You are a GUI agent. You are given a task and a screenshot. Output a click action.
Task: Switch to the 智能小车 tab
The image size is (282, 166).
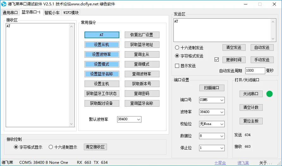[52, 13]
